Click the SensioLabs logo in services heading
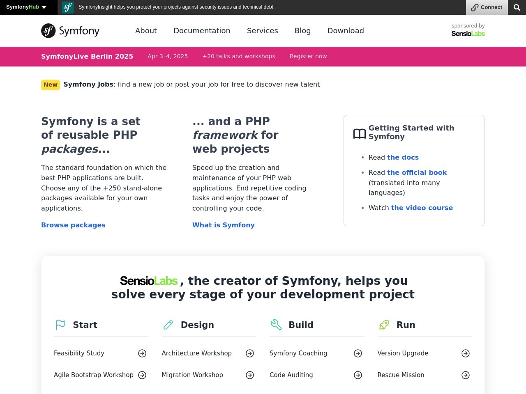Image resolution: width=526 pixels, height=394 pixels. click(149, 281)
